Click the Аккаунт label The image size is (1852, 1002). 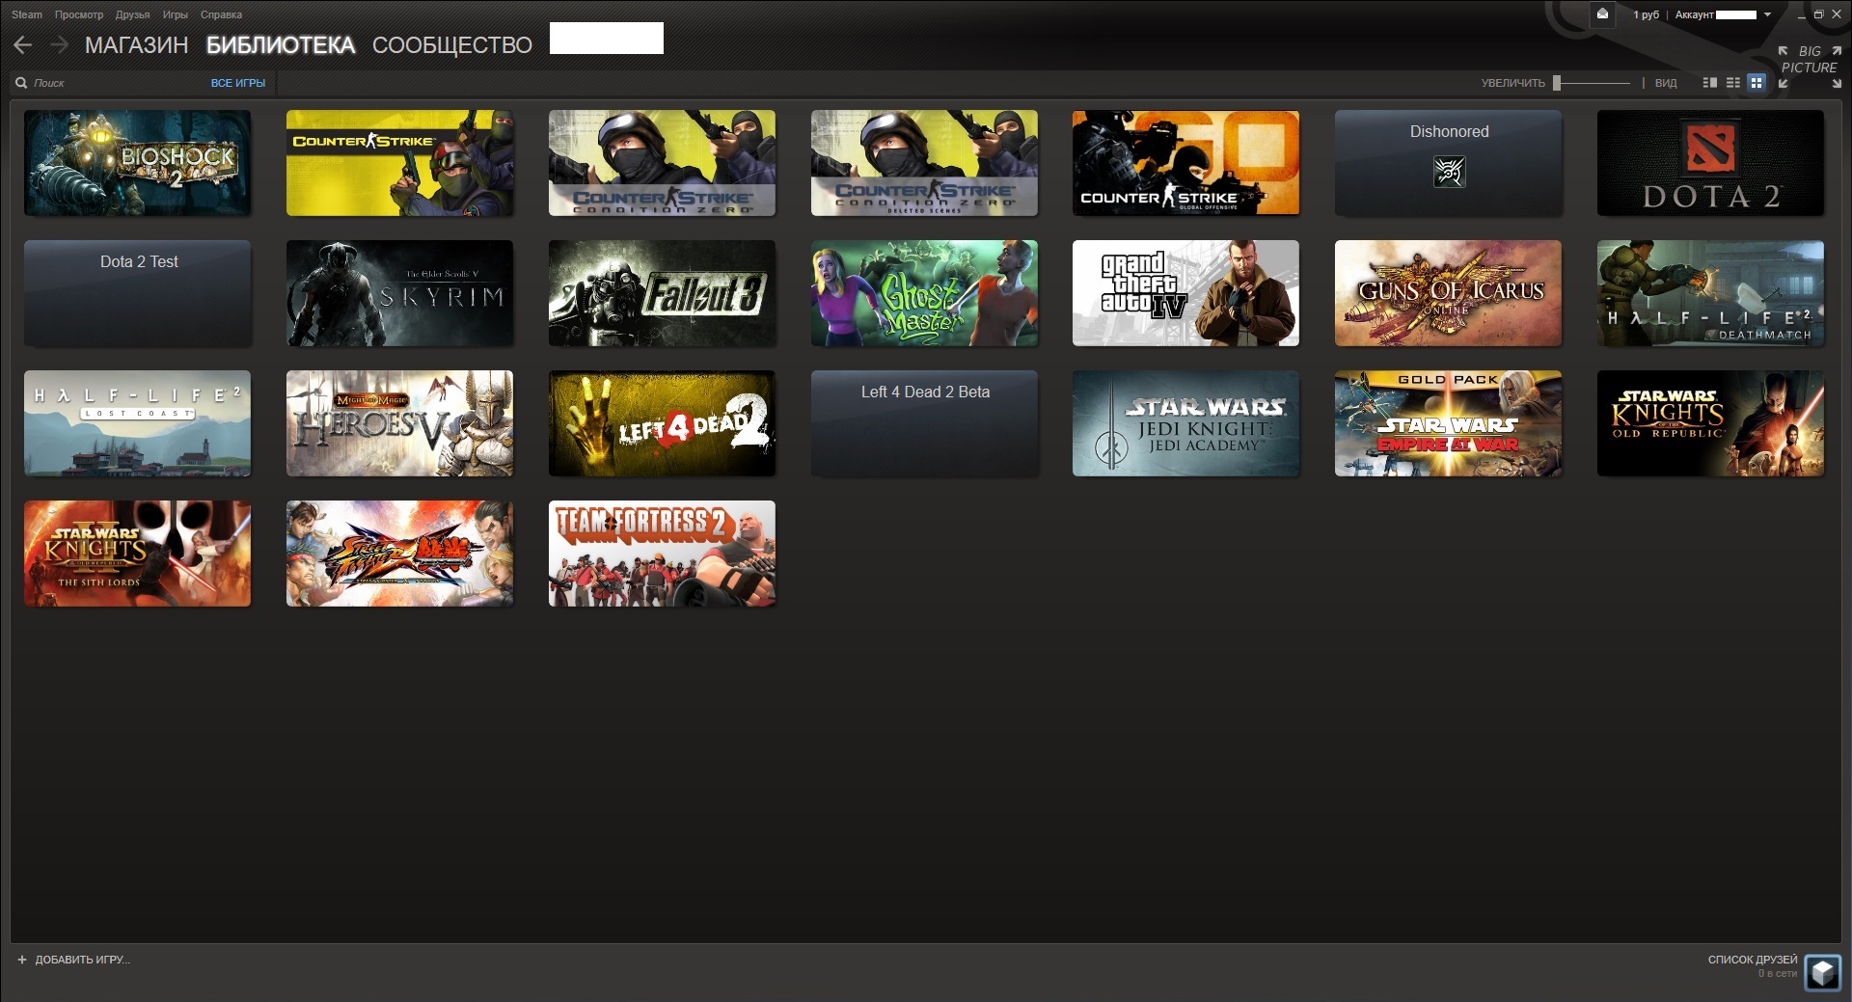point(1694,14)
